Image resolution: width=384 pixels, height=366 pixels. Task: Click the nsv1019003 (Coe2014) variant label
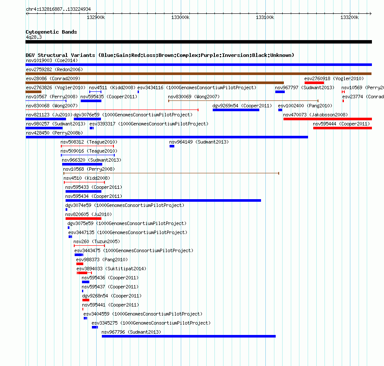pyautogui.click(x=52, y=60)
